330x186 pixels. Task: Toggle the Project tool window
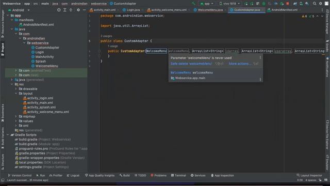[x=3, y=50]
